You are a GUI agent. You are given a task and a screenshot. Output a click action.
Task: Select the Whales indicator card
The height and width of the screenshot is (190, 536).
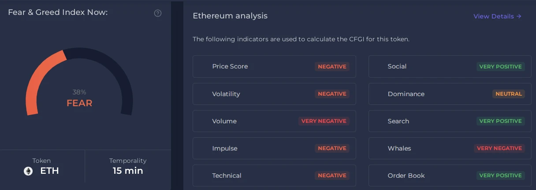click(x=450, y=148)
